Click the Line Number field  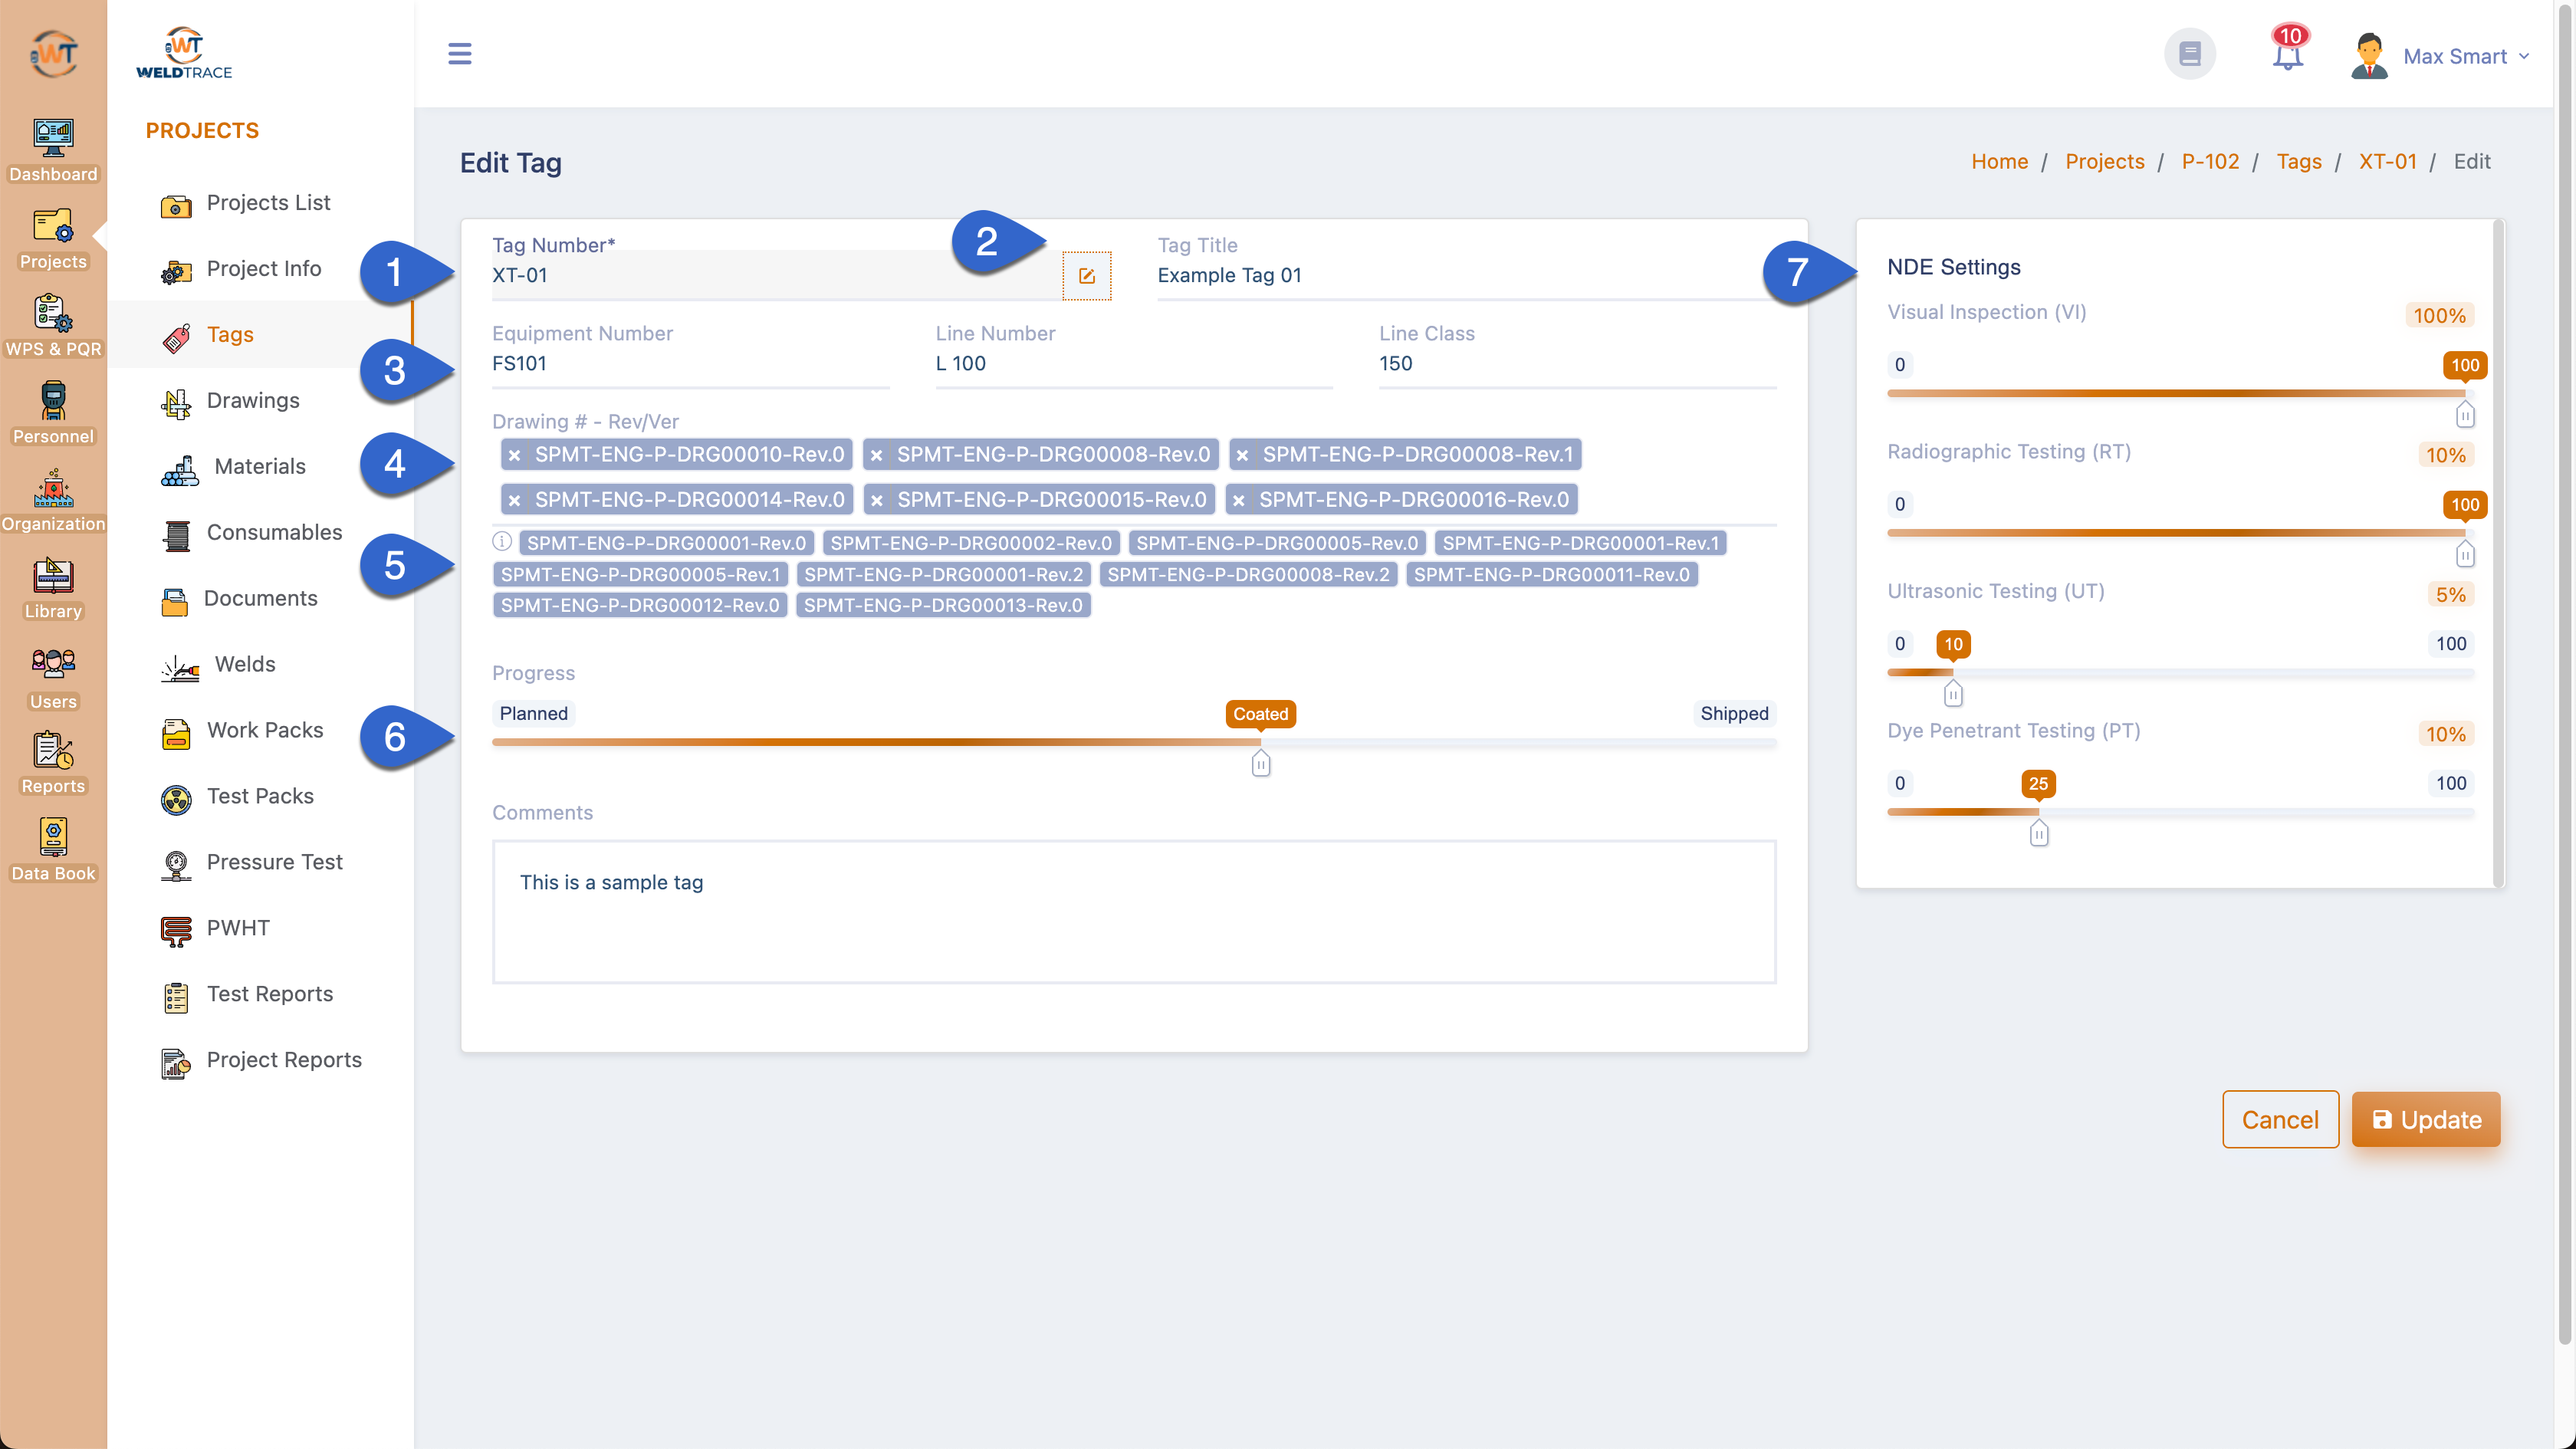point(1133,364)
